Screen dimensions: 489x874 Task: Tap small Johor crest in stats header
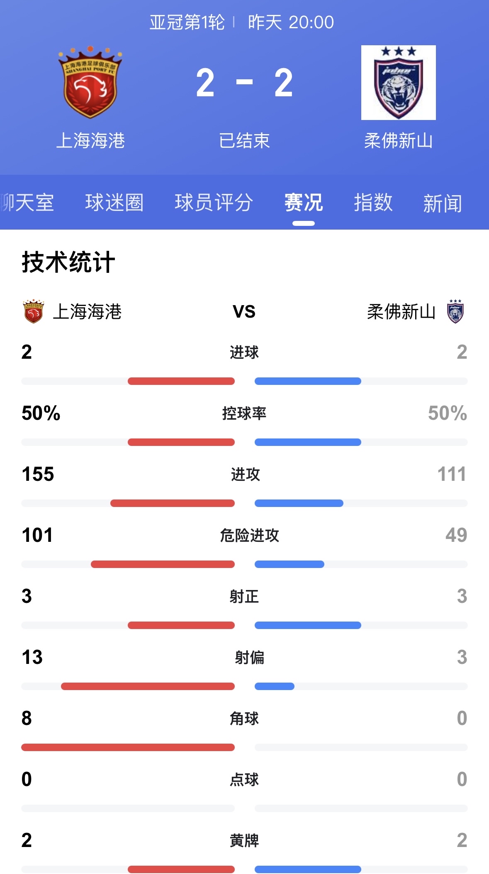455,311
